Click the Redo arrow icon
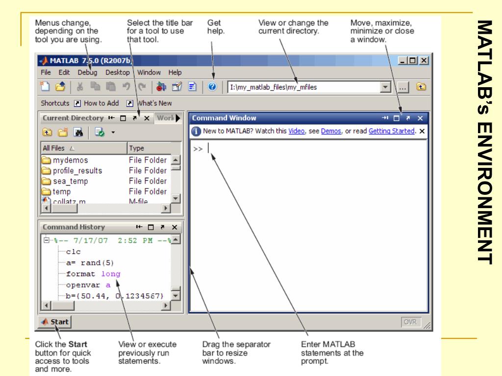Image resolution: width=502 pixels, height=376 pixels. pyautogui.click(x=142, y=87)
